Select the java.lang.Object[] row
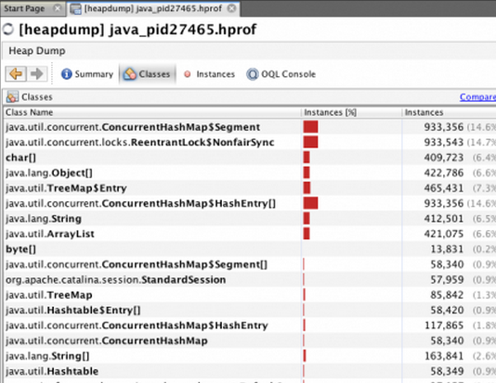The image size is (496, 383). click(x=250, y=172)
